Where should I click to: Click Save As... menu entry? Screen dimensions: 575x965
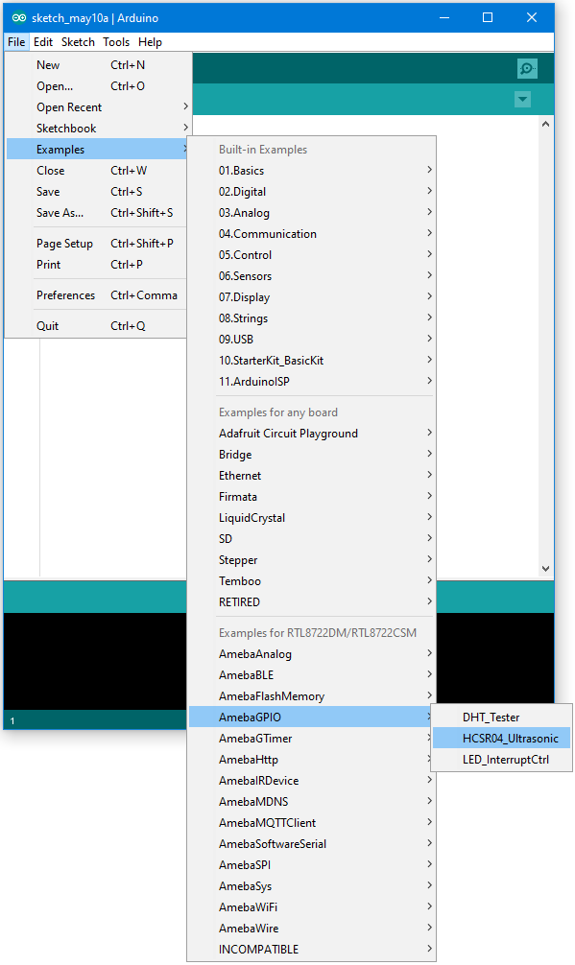[97, 212]
